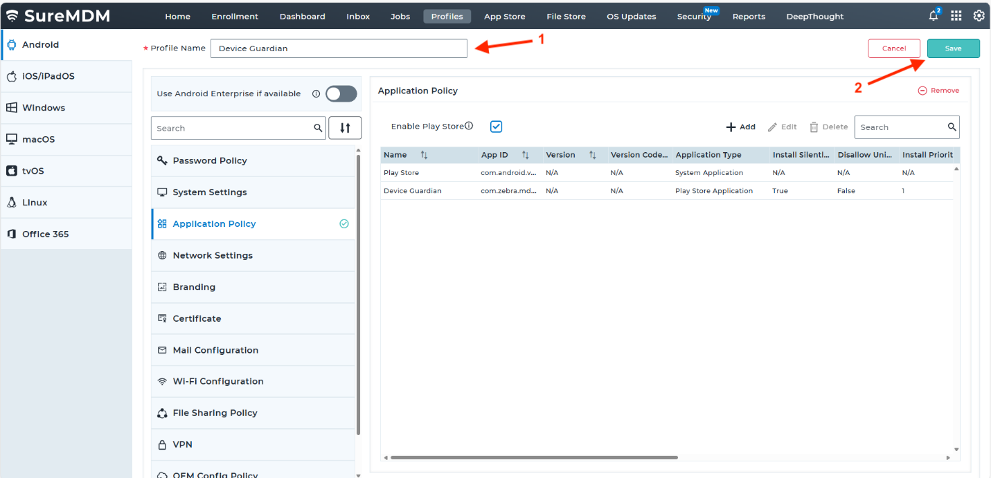The image size is (991, 478).
Task: Click info icon next to Android Enterprise
Action: [316, 94]
